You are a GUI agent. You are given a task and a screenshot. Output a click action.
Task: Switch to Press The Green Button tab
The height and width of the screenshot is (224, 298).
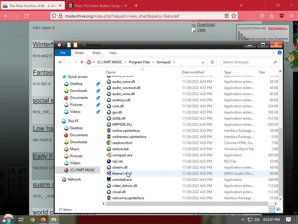point(97,6)
